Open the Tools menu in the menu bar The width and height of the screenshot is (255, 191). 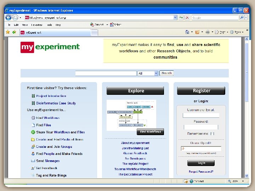click(x=50, y=25)
